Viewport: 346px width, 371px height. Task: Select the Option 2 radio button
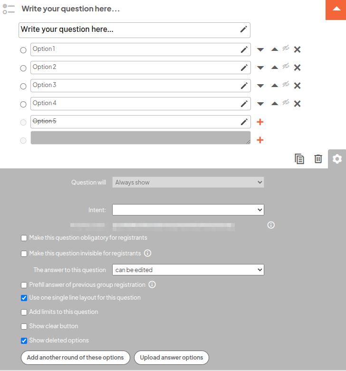tap(23, 68)
